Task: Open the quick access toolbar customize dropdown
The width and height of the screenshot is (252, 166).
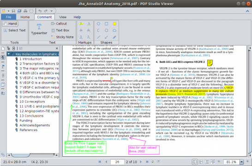Action: [x=52, y=11]
